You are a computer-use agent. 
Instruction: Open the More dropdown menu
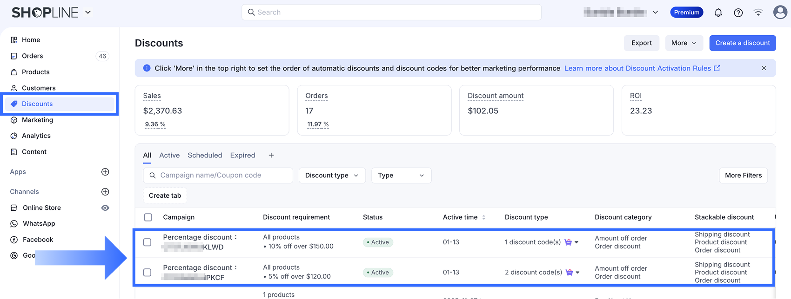click(x=683, y=43)
